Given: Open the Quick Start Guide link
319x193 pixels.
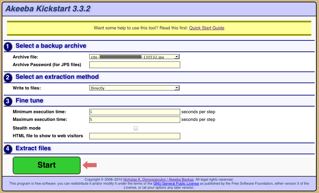Looking at the screenshot, I should click(x=207, y=28).
